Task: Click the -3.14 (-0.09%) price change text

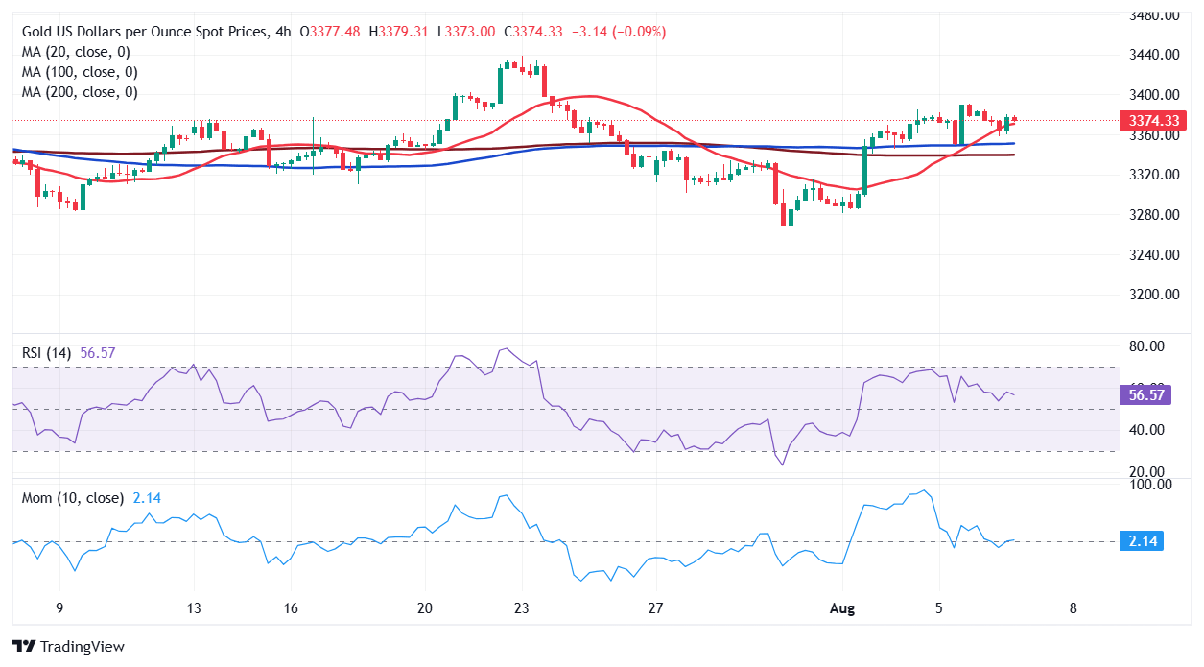Action: (618, 32)
